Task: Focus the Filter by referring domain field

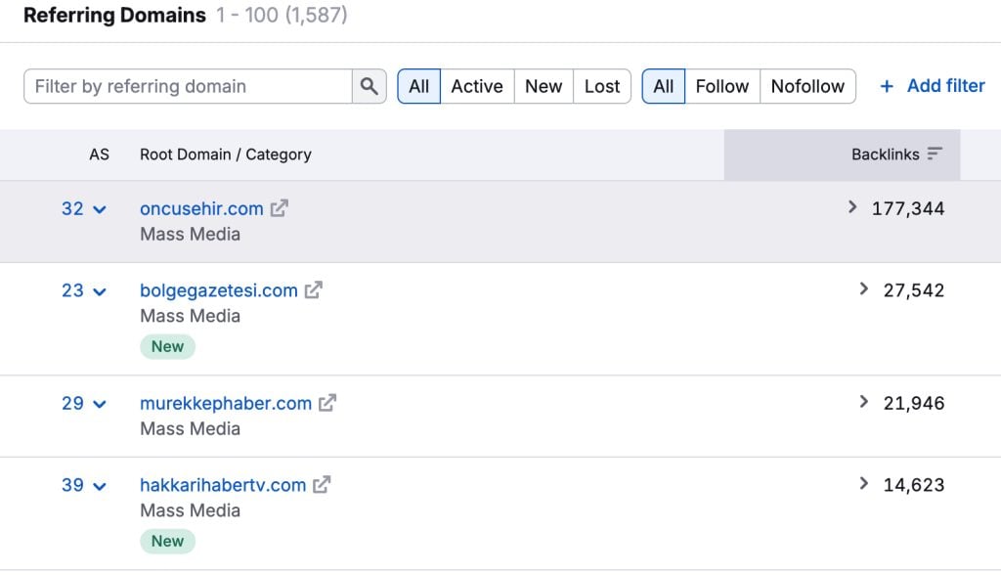Action: coord(188,86)
